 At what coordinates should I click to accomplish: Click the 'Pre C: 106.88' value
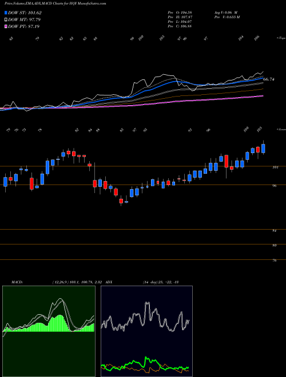(180, 26)
